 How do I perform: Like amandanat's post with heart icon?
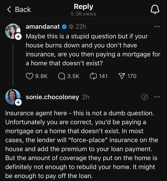tap(29, 76)
